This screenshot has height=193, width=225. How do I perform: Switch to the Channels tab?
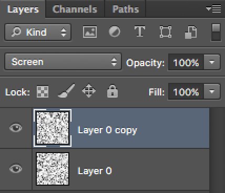tap(75, 9)
